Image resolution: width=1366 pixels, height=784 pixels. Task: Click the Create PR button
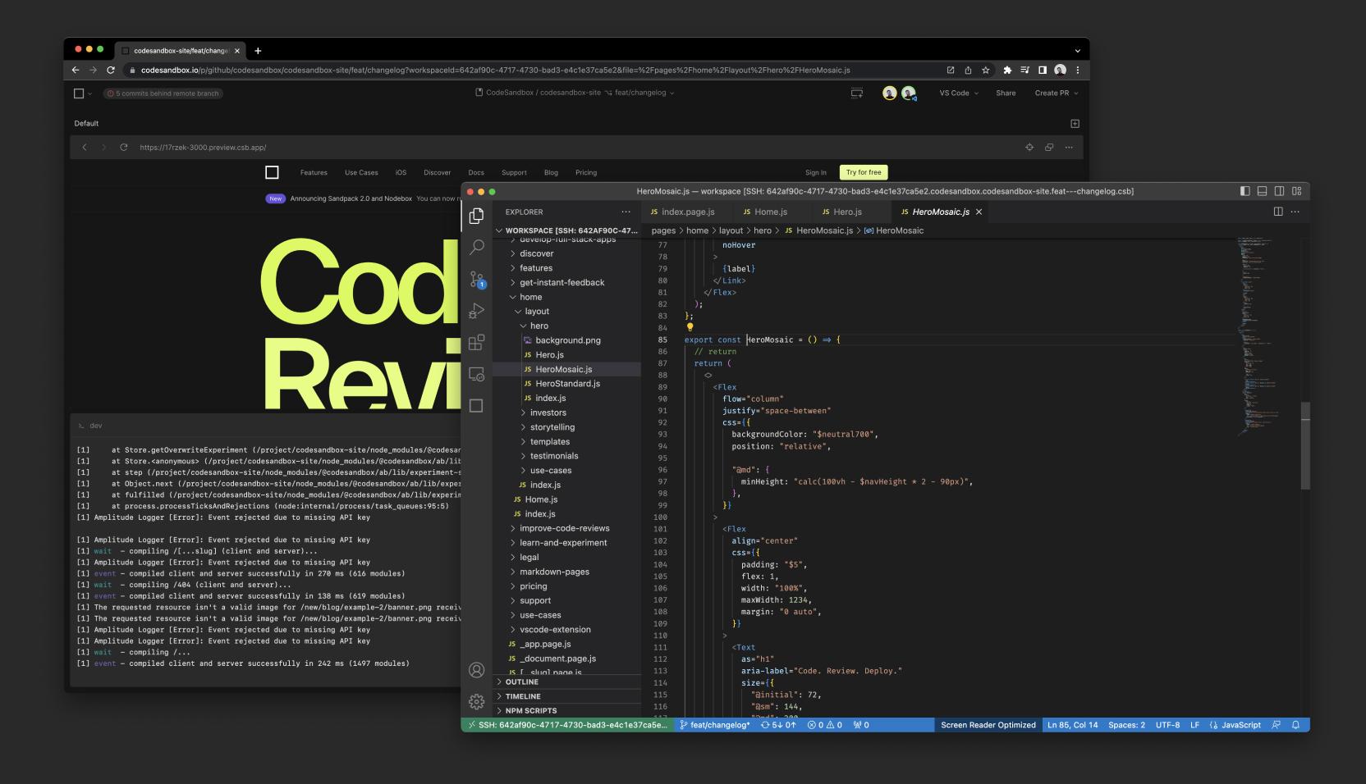[1054, 93]
